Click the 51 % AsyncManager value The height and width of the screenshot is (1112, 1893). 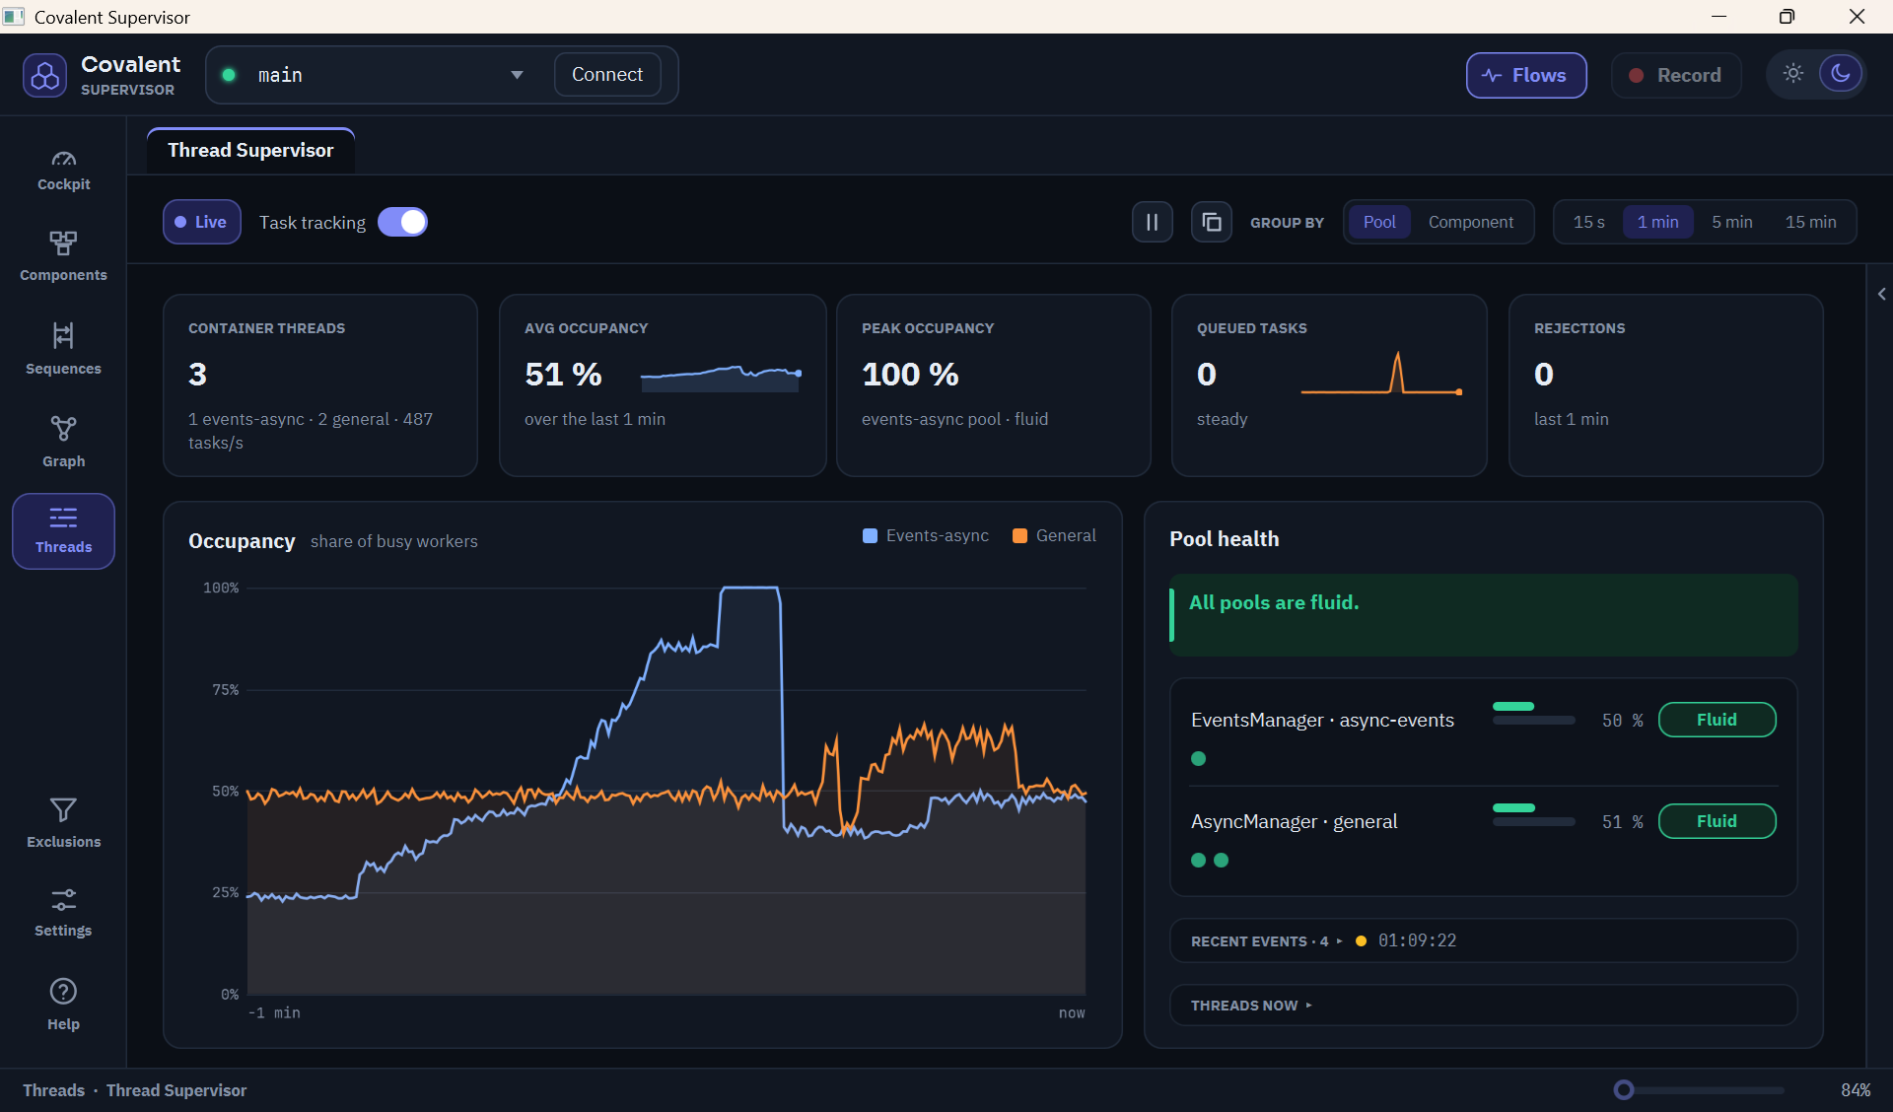(x=1622, y=822)
